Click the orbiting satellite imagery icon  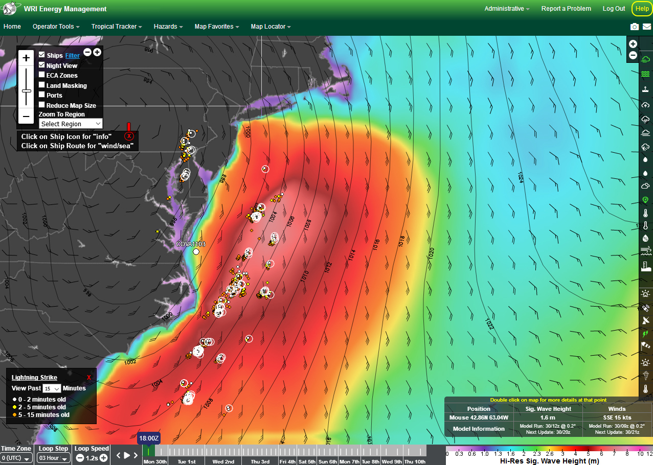click(645, 307)
